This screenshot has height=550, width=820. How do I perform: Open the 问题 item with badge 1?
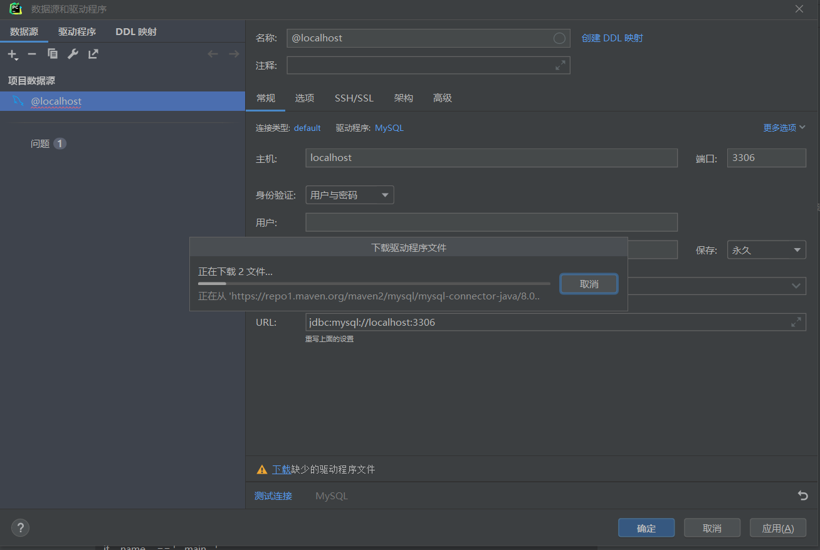point(48,143)
